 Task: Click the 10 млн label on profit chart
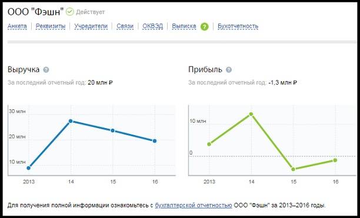point(198,121)
